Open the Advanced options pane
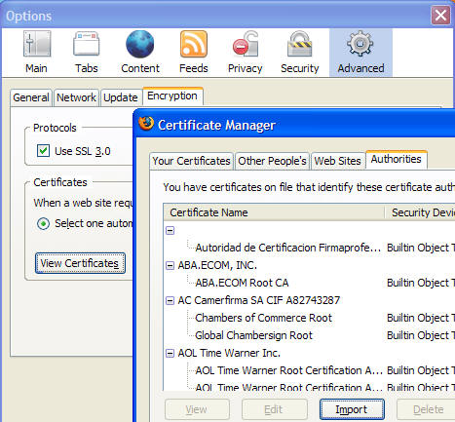This screenshot has width=455, height=422. 360,53
